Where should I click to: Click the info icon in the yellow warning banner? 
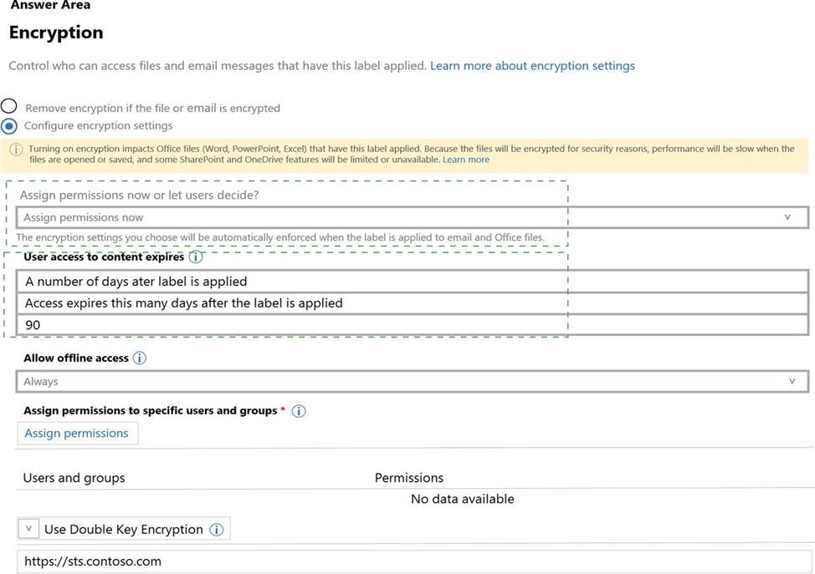point(16,150)
